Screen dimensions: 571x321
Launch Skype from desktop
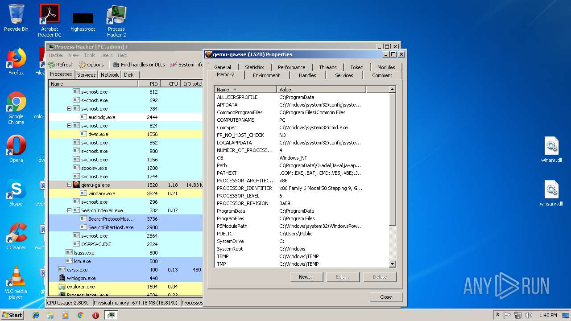[x=16, y=193]
